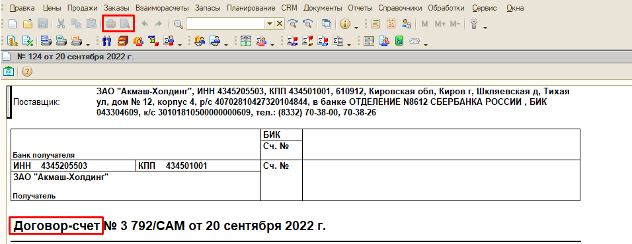Click the Redo arrow icon
Image resolution: width=632 pixels, height=244 pixels.
159,24
